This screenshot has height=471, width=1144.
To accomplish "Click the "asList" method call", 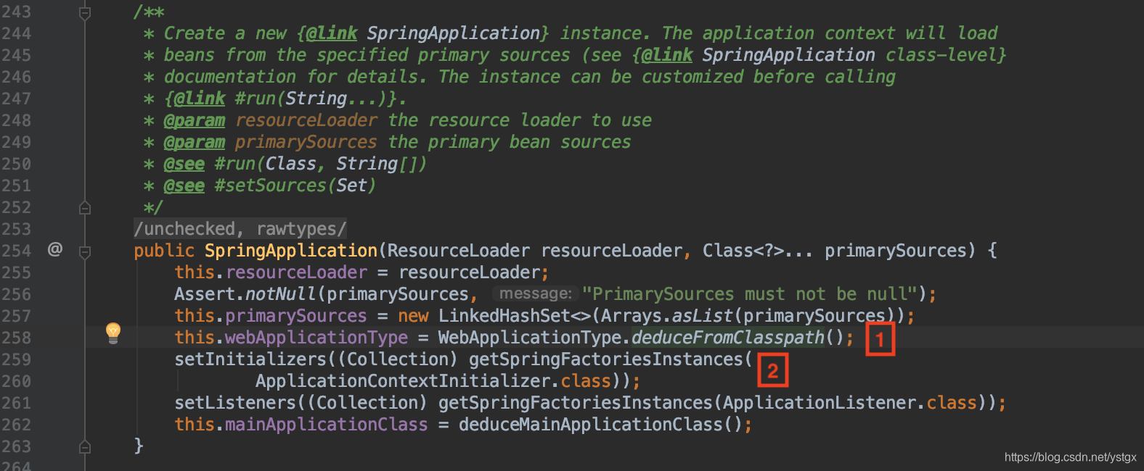I will (703, 316).
